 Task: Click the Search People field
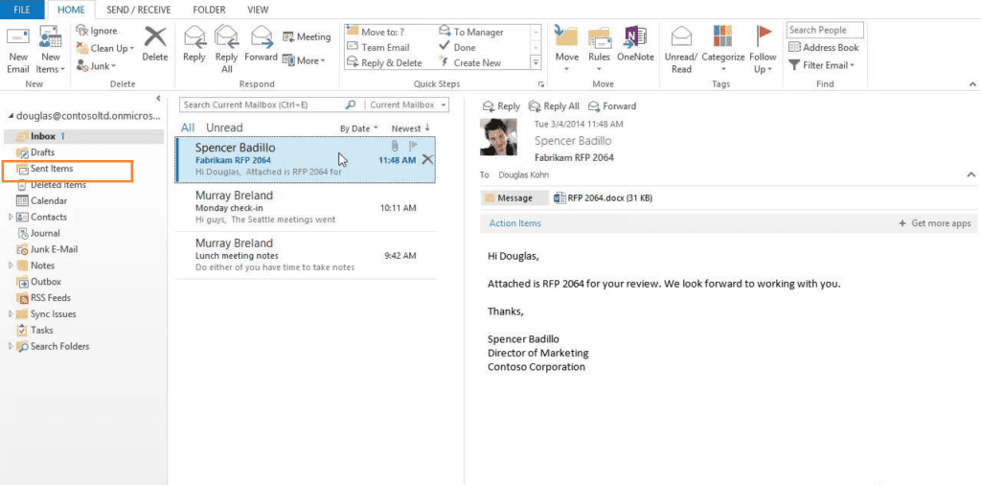point(825,30)
